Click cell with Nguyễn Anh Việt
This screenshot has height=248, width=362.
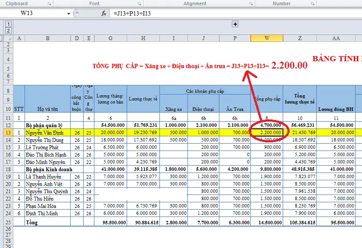(x=47, y=184)
